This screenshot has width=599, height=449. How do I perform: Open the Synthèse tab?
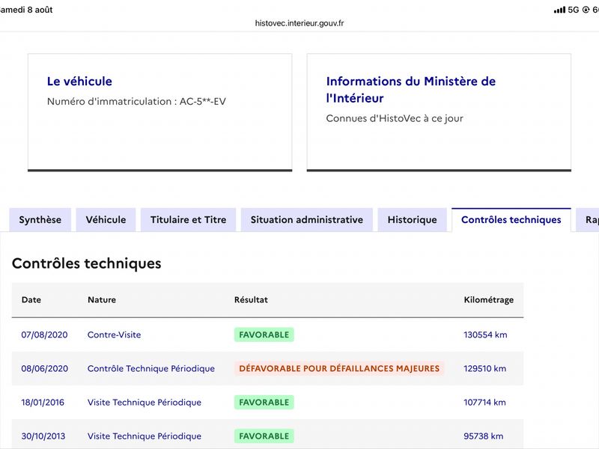40,220
